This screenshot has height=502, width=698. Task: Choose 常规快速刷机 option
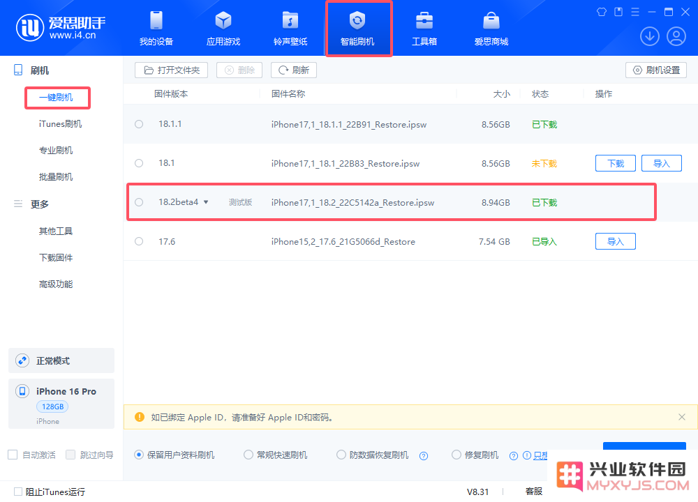coord(248,455)
